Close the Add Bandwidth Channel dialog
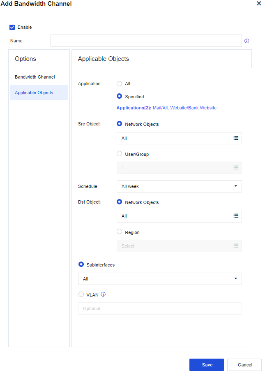 click(x=259, y=4)
